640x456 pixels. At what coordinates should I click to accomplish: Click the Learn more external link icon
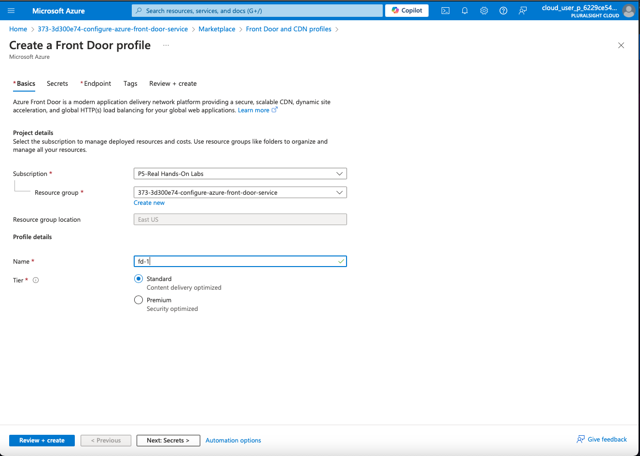point(275,110)
